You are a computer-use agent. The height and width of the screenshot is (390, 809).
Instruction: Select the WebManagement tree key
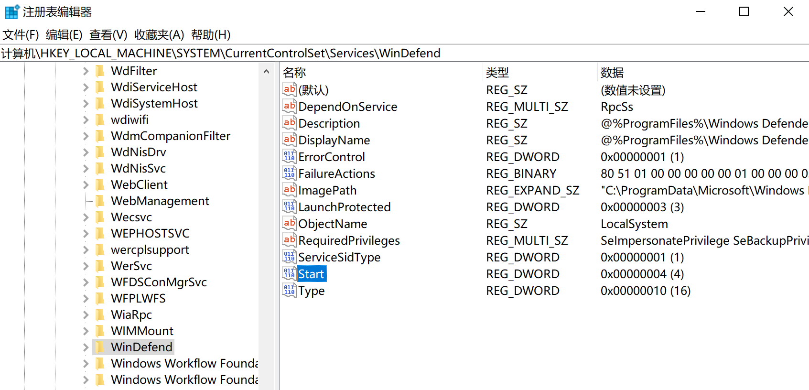[160, 201]
